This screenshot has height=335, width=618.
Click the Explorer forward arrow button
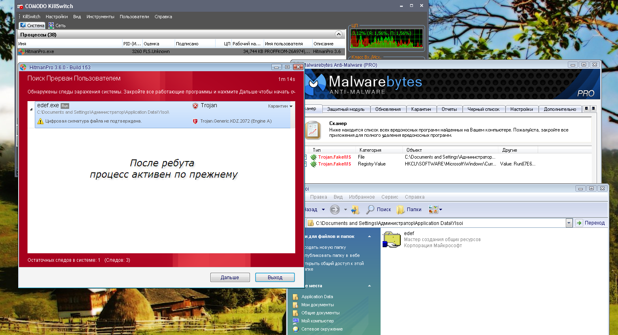[x=334, y=210]
